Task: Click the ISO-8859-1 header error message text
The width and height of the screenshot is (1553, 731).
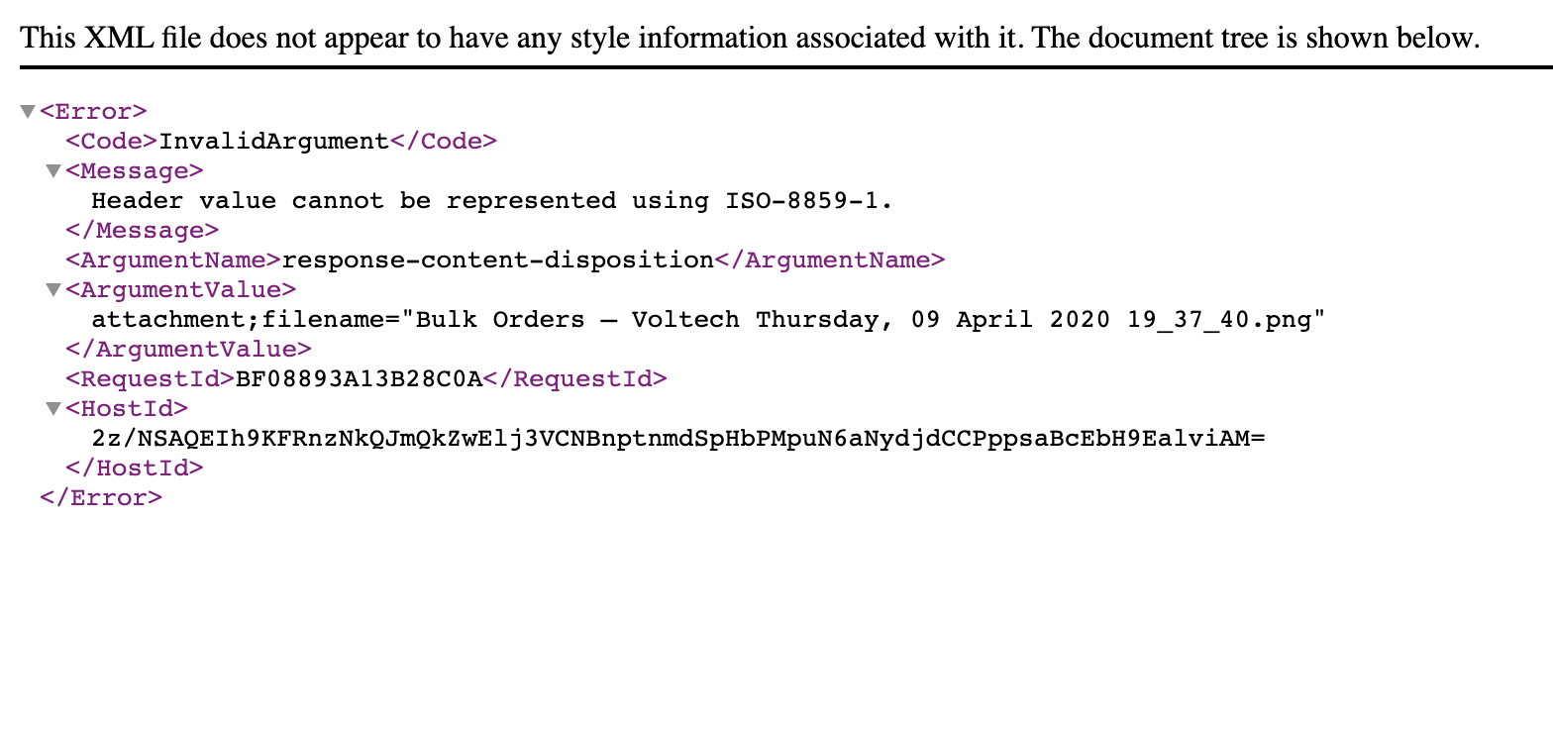Action: click(x=492, y=201)
